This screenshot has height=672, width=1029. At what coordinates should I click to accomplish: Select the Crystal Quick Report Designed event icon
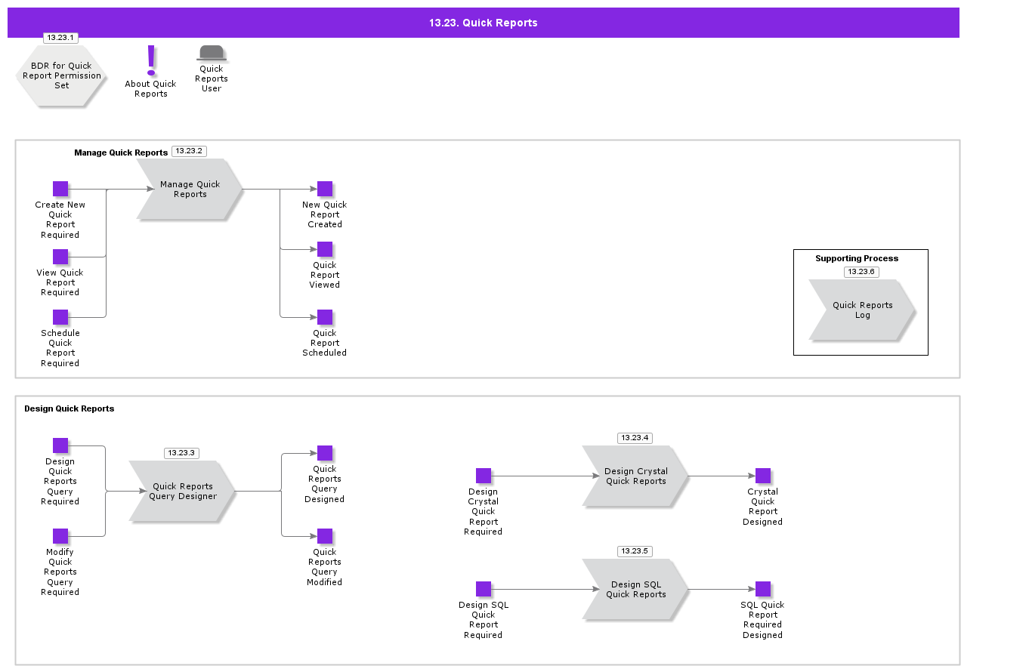click(x=762, y=476)
